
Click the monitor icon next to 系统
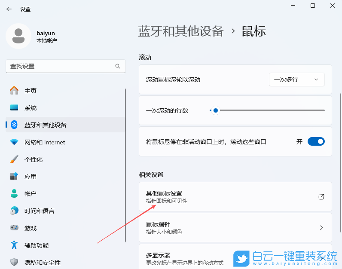click(x=14, y=107)
